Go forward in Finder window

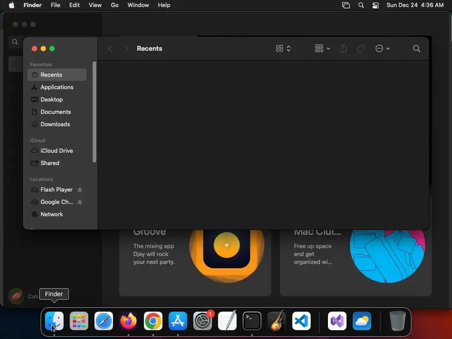coord(126,49)
